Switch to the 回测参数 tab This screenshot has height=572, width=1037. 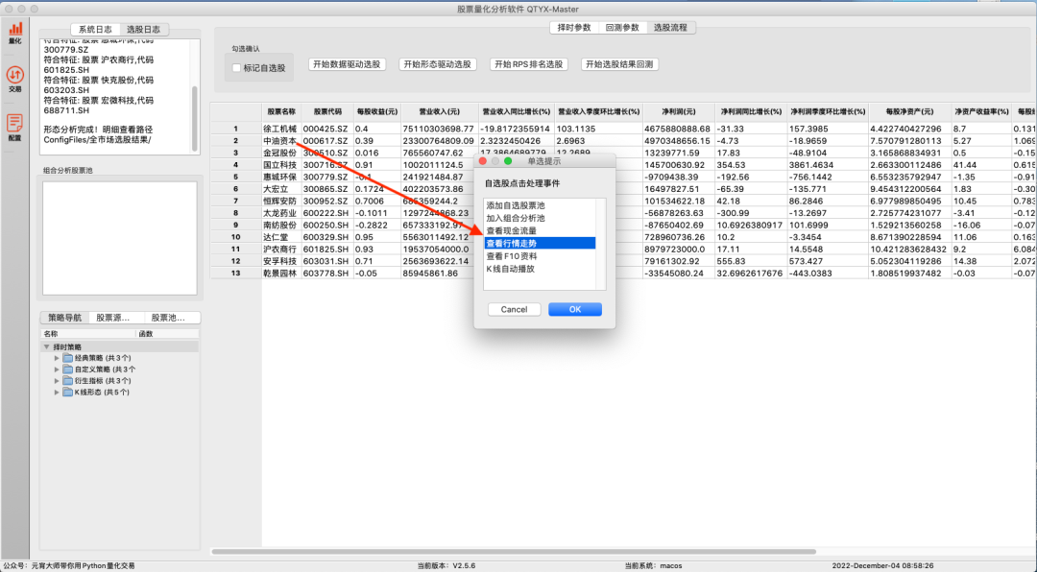[x=622, y=27]
